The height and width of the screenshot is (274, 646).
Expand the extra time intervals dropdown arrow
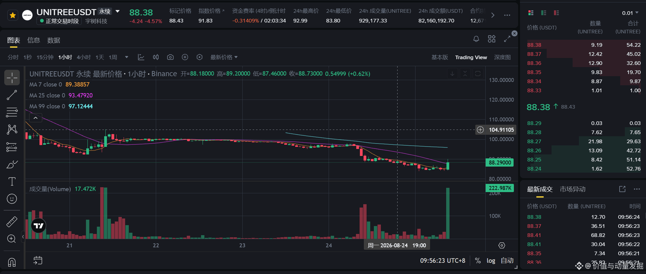click(127, 57)
